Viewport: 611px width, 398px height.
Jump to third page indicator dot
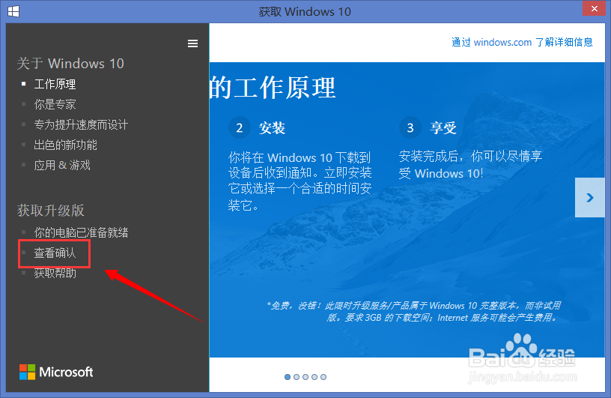305,377
